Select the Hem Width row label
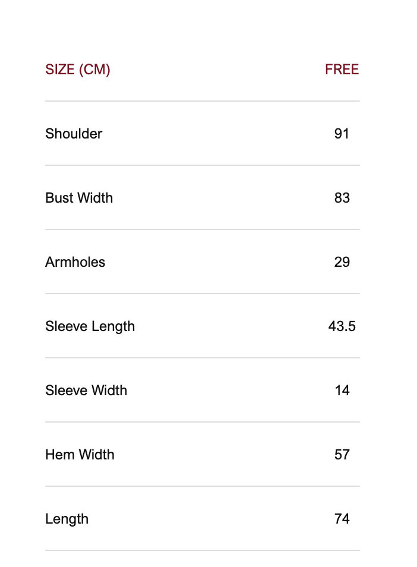Screen dimensions: 417x567 [80, 455]
